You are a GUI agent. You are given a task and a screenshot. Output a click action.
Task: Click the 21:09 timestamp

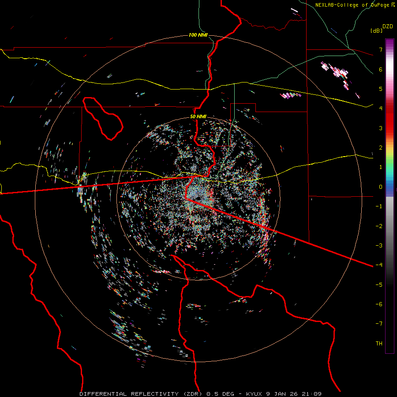(x=311, y=394)
